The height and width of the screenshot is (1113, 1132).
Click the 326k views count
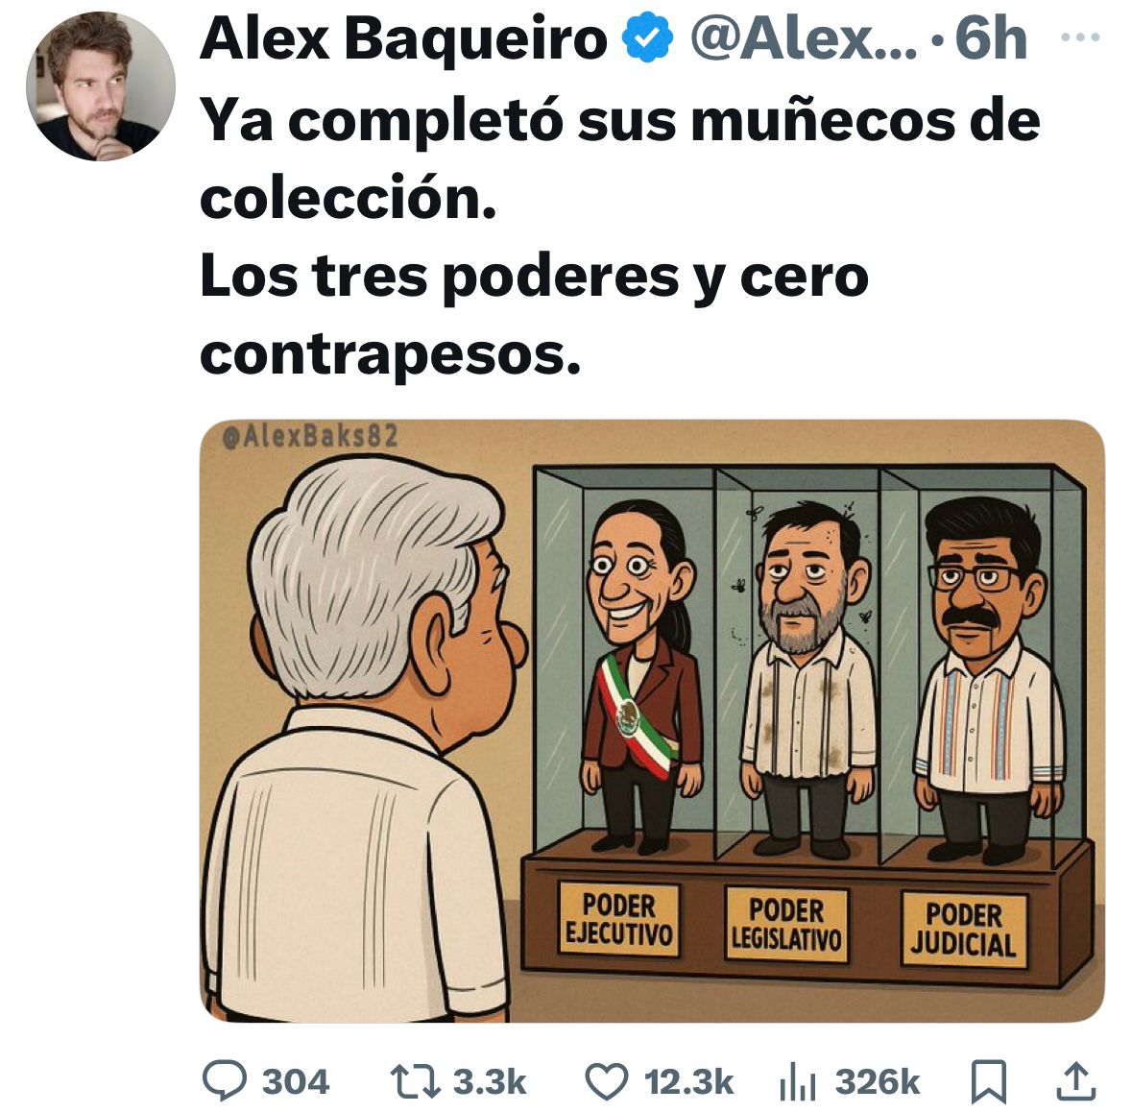tap(878, 1082)
